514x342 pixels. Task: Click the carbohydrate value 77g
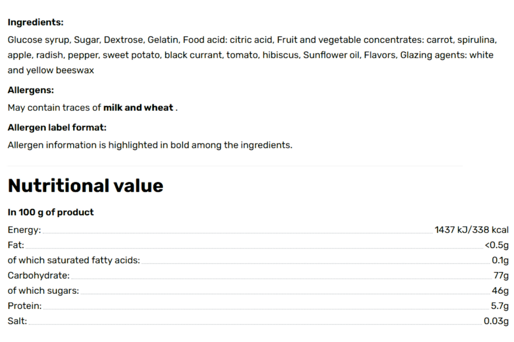[x=501, y=276]
